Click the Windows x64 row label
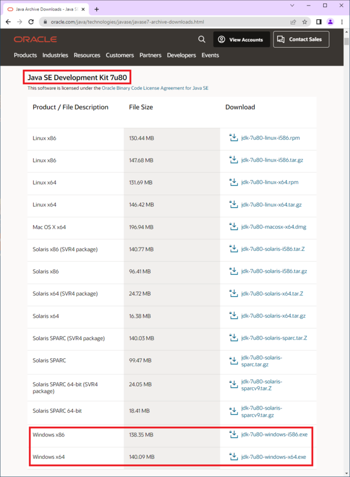 pyautogui.click(x=49, y=457)
